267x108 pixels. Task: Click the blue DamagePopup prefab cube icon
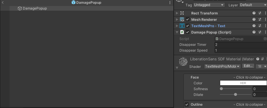[73, 3]
